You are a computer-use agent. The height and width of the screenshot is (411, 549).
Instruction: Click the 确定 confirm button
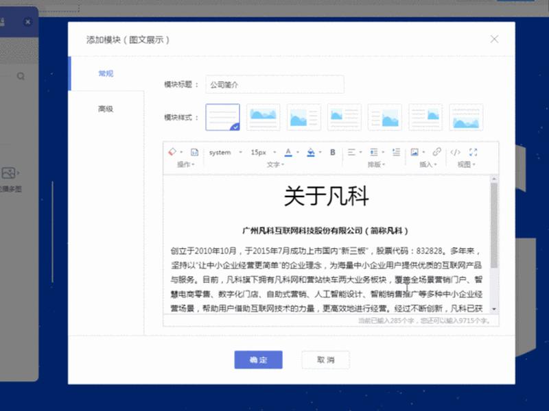click(x=259, y=360)
